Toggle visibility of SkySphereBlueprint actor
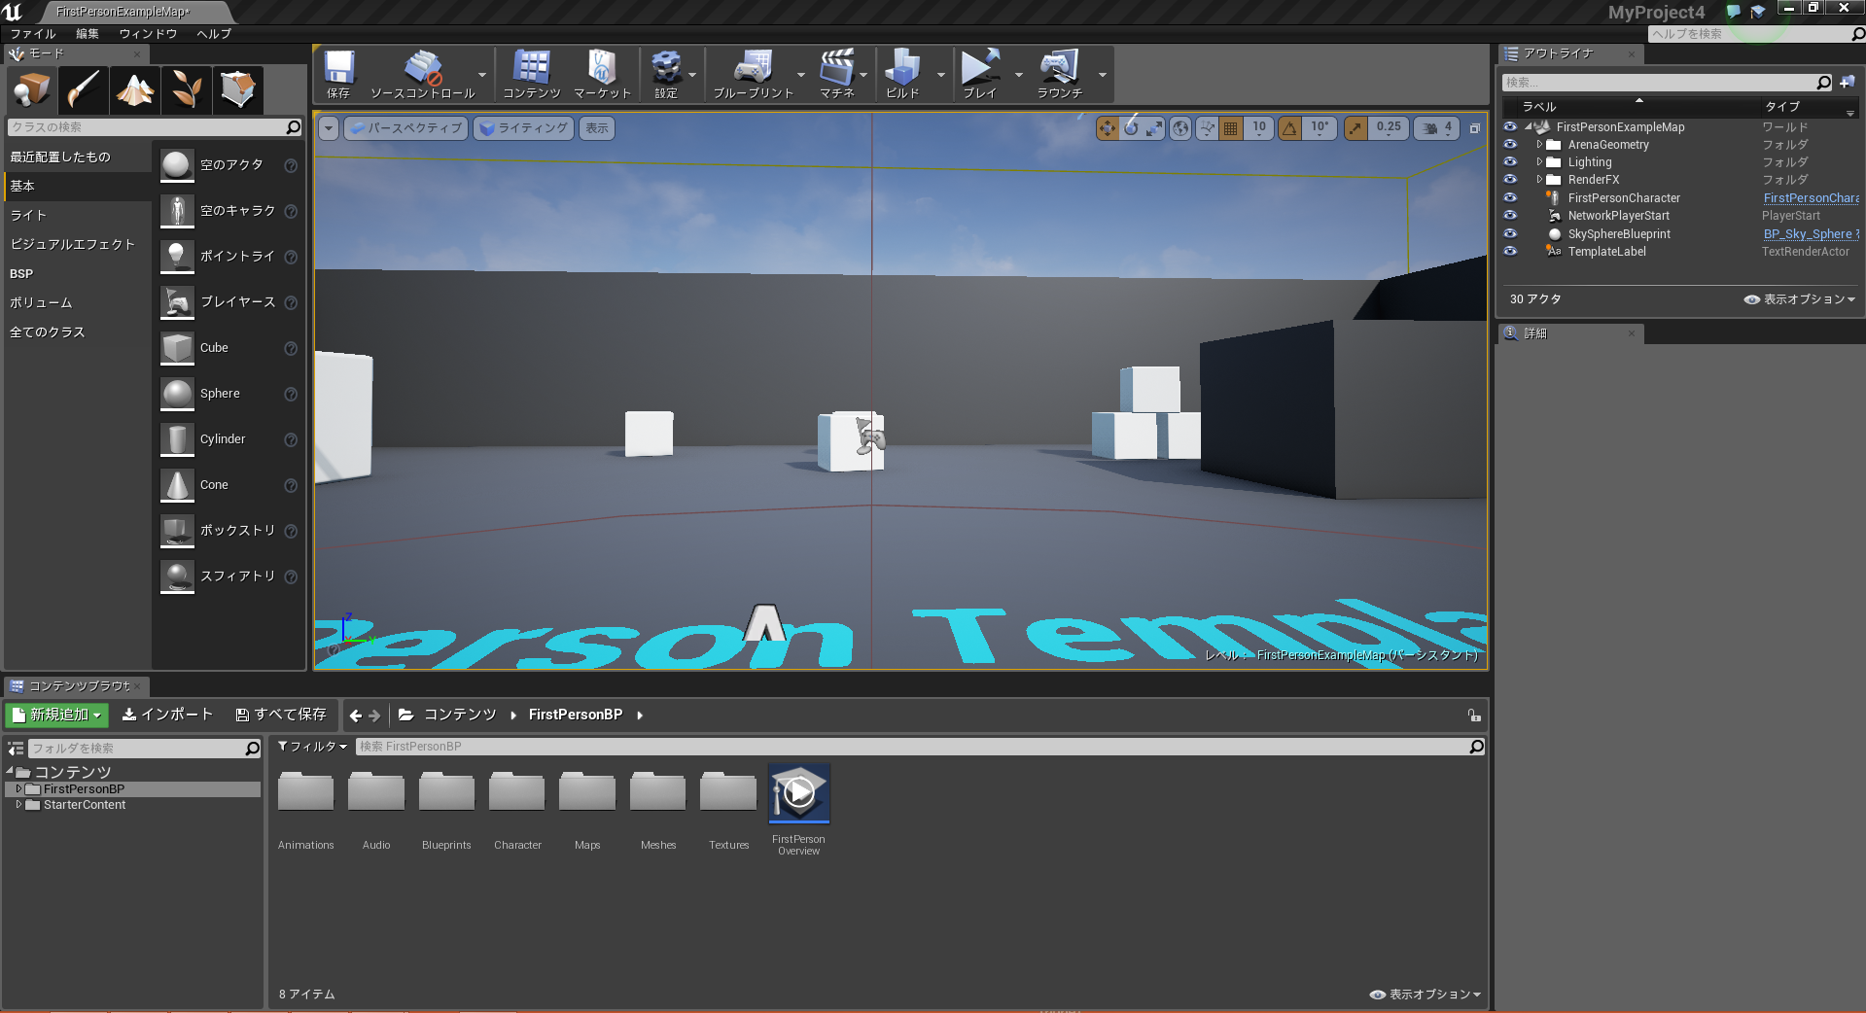1866x1013 pixels. pos(1510,233)
